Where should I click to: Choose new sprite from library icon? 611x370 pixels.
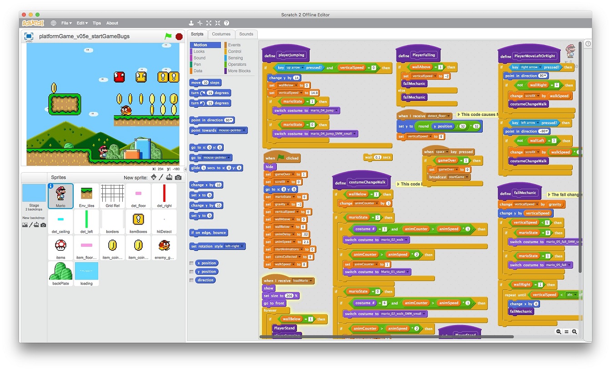pos(154,177)
